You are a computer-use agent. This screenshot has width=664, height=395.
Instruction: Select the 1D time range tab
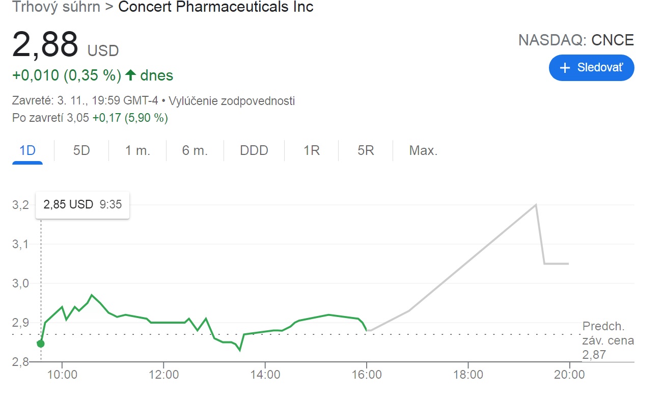(x=27, y=151)
